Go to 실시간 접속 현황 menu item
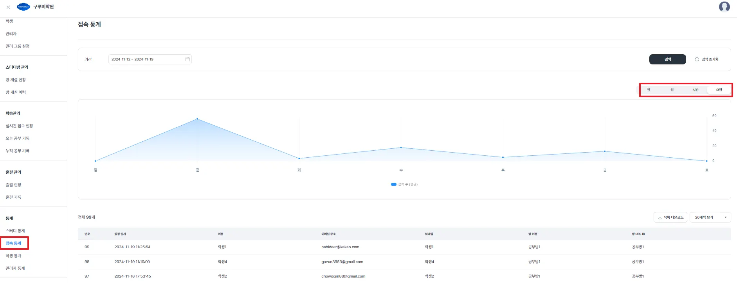The height and width of the screenshot is (283, 737). click(x=20, y=126)
